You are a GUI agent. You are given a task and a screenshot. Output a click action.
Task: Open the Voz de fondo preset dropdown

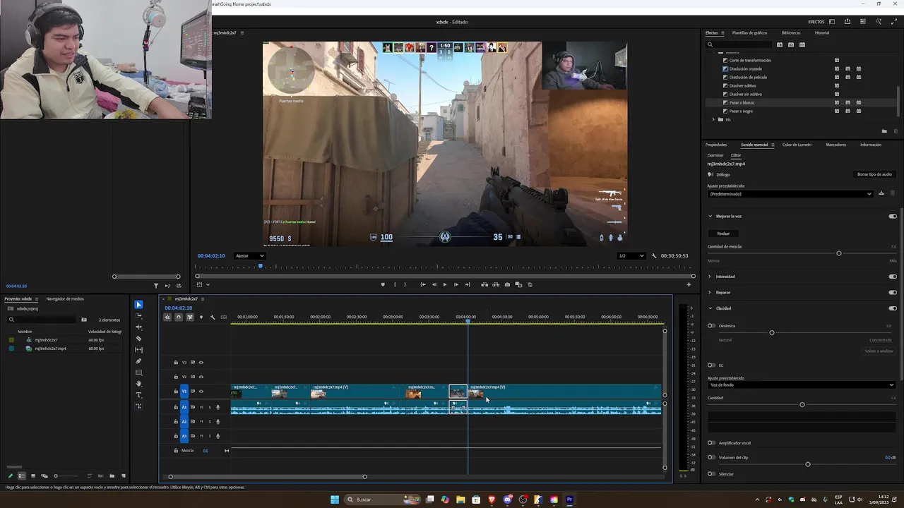(x=802, y=385)
